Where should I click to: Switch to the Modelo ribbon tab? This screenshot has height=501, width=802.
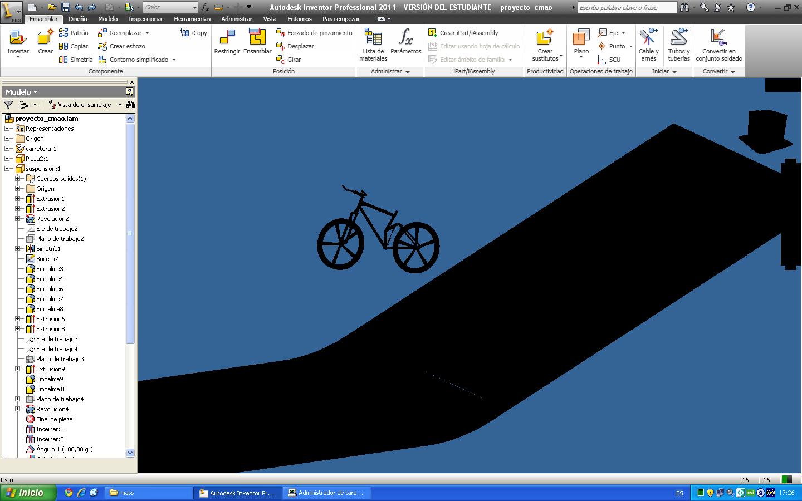point(107,19)
